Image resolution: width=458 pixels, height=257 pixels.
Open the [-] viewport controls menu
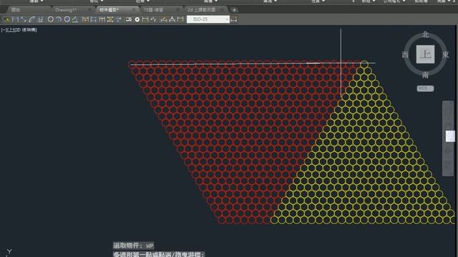[x=3, y=30]
